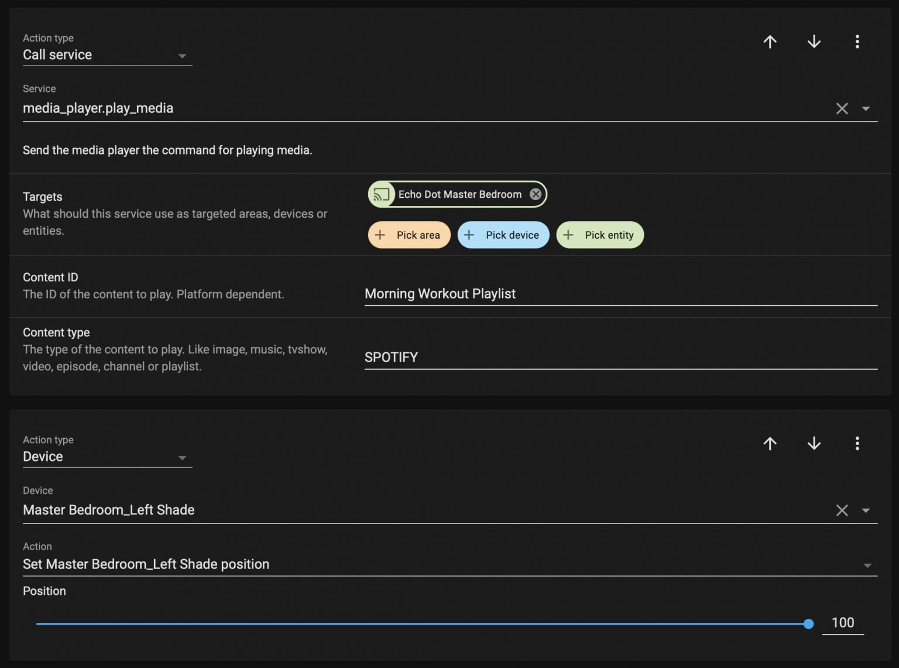This screenshot has width=899, height=668.
Task: Open Device action three-dot menu
Action: point(857,443)
